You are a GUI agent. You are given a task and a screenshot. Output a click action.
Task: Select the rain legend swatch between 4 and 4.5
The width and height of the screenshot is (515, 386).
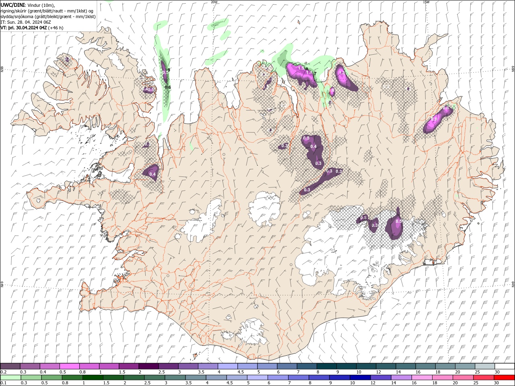216,378
